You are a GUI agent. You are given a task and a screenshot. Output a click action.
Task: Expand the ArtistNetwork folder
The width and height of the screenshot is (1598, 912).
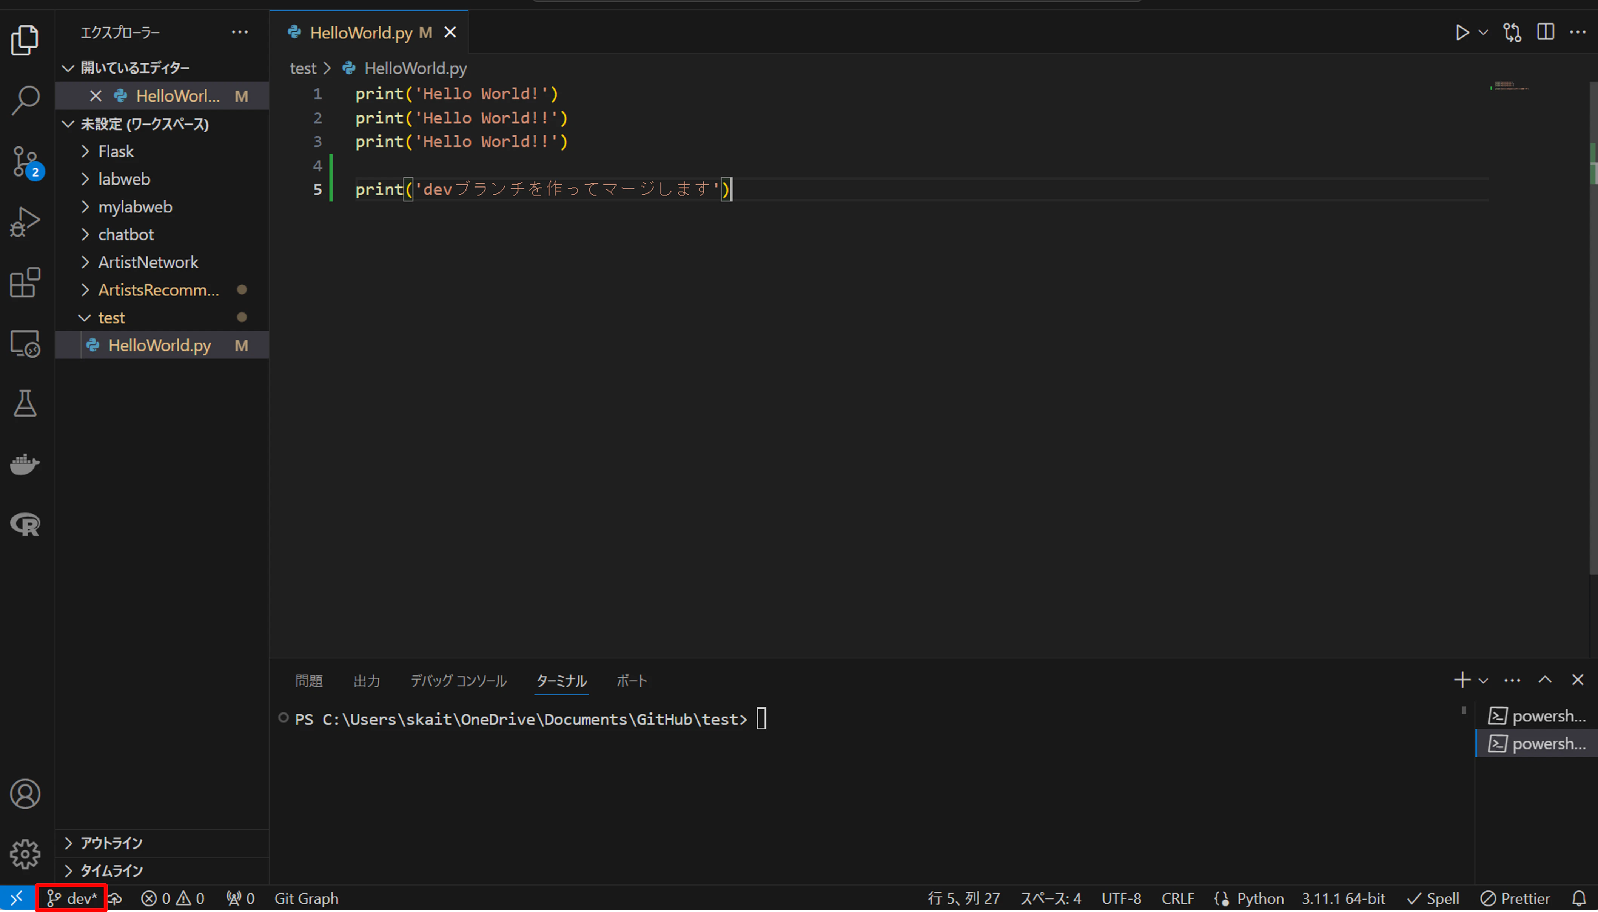(x=162, y=262)
